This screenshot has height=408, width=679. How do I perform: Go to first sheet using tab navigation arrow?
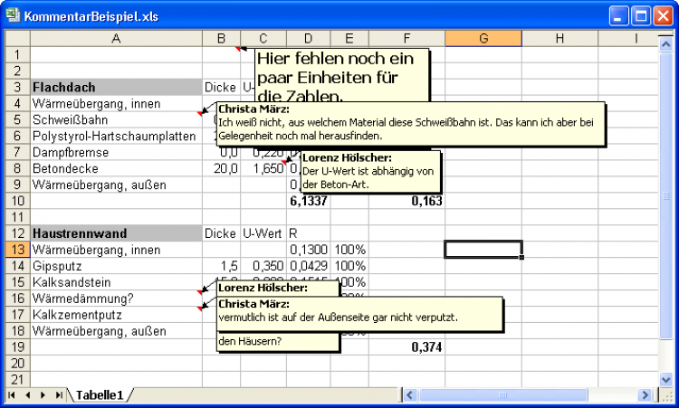pyautogui.click(x=13, y=395)
